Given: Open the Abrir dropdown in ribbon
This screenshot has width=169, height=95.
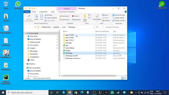Looking at the screenshot, I should [x=106, y=15].
